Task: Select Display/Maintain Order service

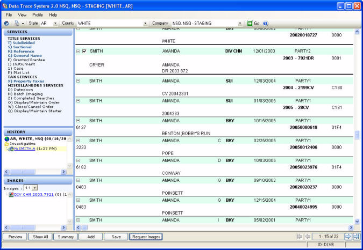Action: pyautogui.click(x=33, y=102)
